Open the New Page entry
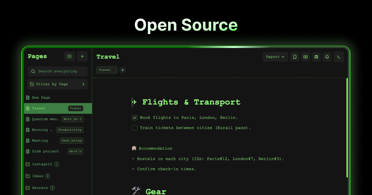This screenshot has height=195, width=372. (x=58, y=97)
